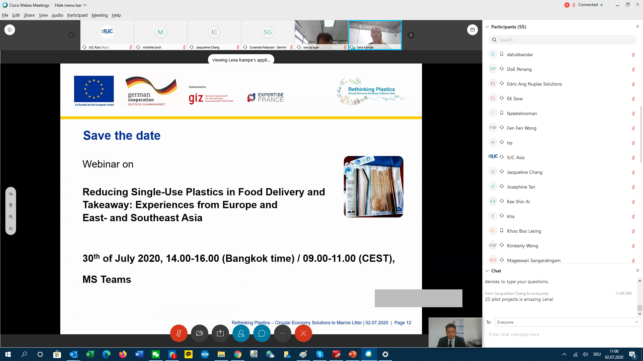643x361 pixels.
Task: Toggle the participants panel button
Action: click(241, 333)
